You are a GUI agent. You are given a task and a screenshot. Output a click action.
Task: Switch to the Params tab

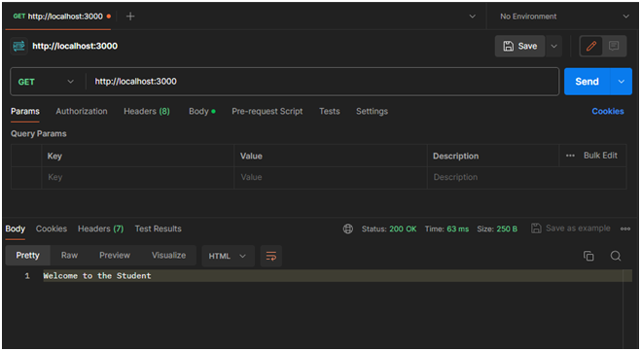pyautogui.click(x=25, y=111)
